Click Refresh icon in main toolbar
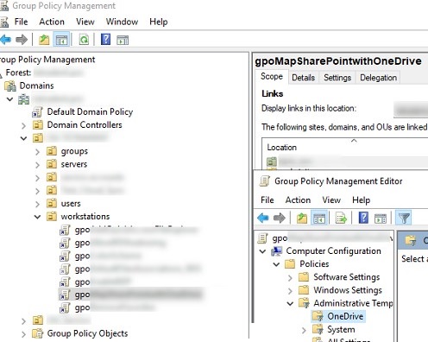Image resolution: width=428 pixels, height=342 pixels. pyautogui.click(x=84, y=40)
